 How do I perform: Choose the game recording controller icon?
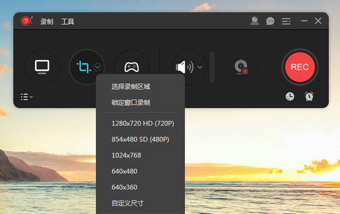tap(132, 67)
